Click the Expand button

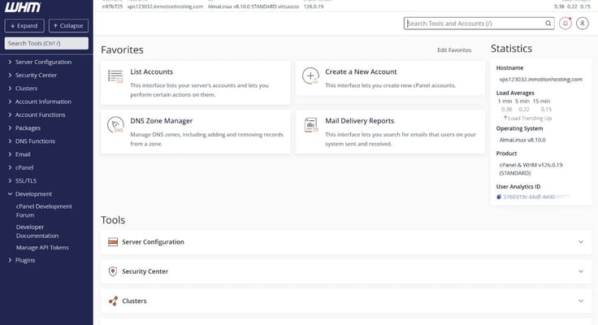24,25
